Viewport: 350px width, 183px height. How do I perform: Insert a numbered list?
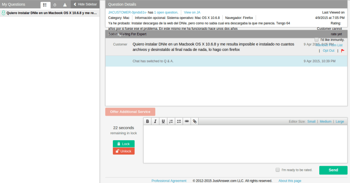point(171,121)
